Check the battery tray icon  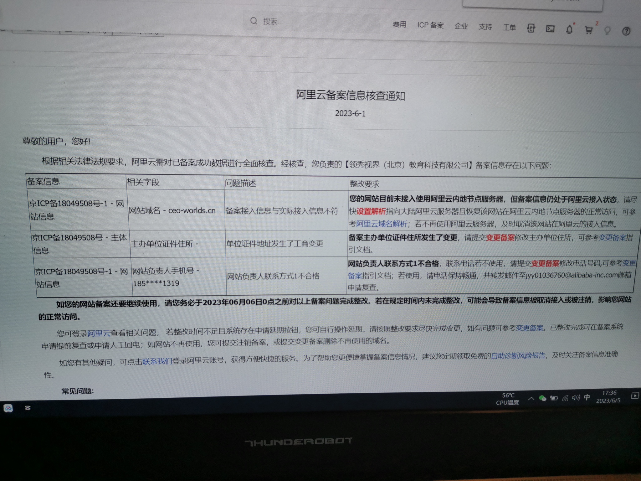click(x=554, y=398)
